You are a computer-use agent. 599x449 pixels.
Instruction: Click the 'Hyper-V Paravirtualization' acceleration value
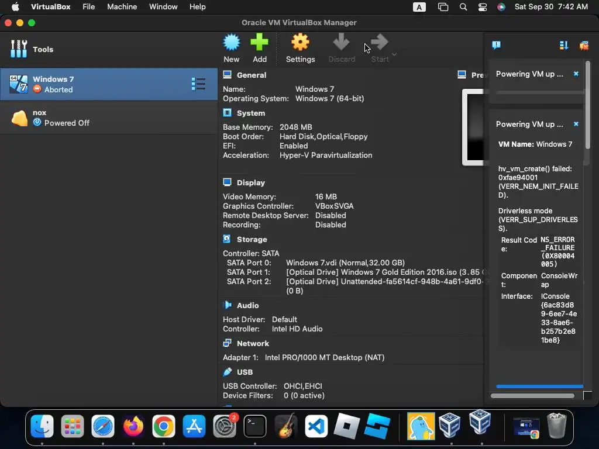(x=326, y=155)
